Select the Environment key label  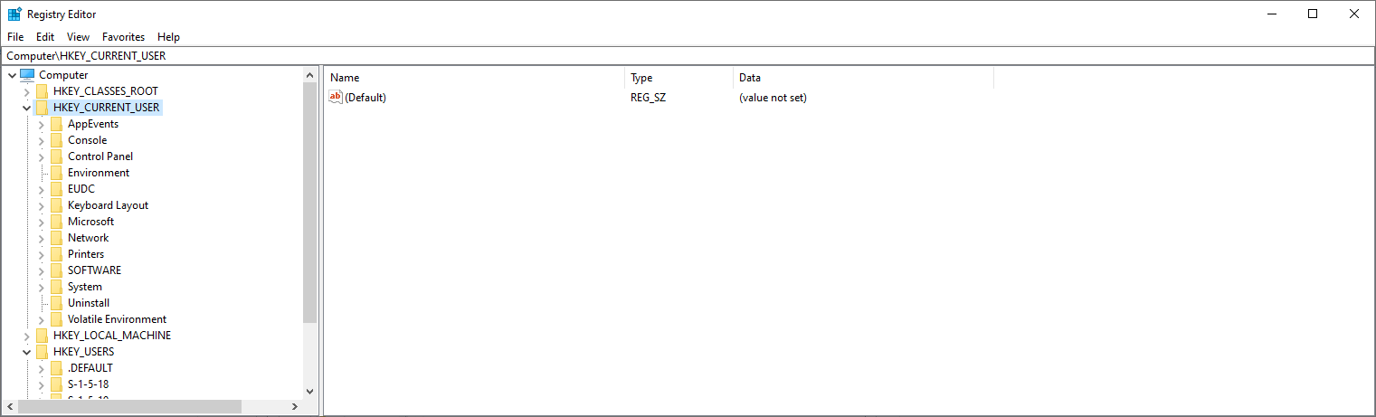99,173
